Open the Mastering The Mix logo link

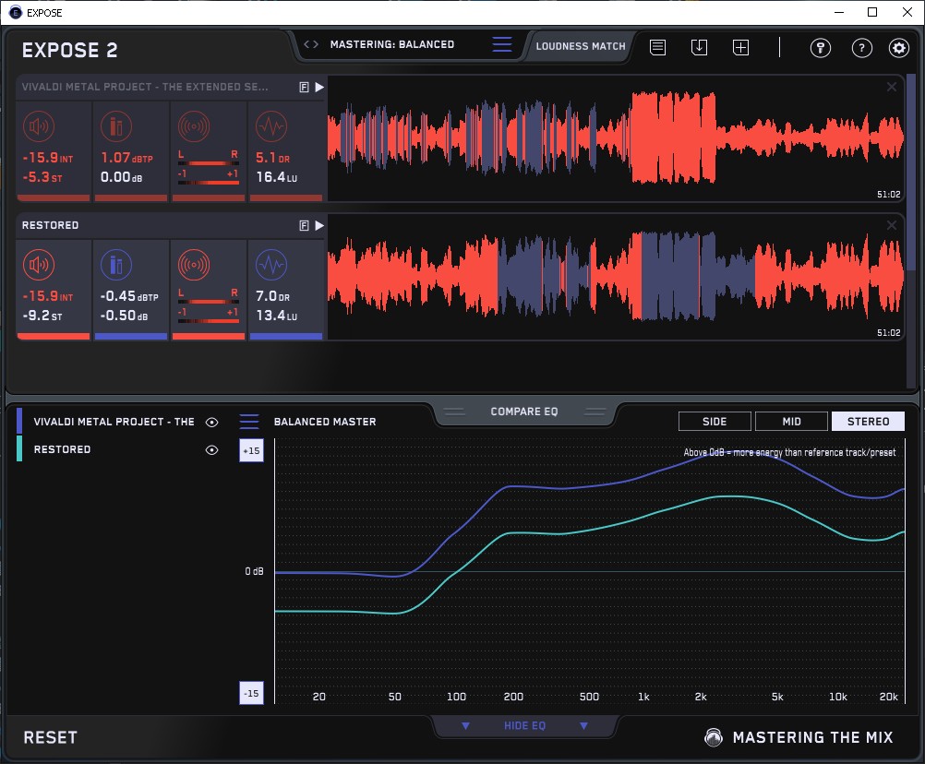pos(799,737)
